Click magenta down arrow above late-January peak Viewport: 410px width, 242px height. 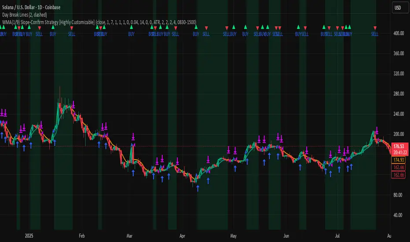73,105
